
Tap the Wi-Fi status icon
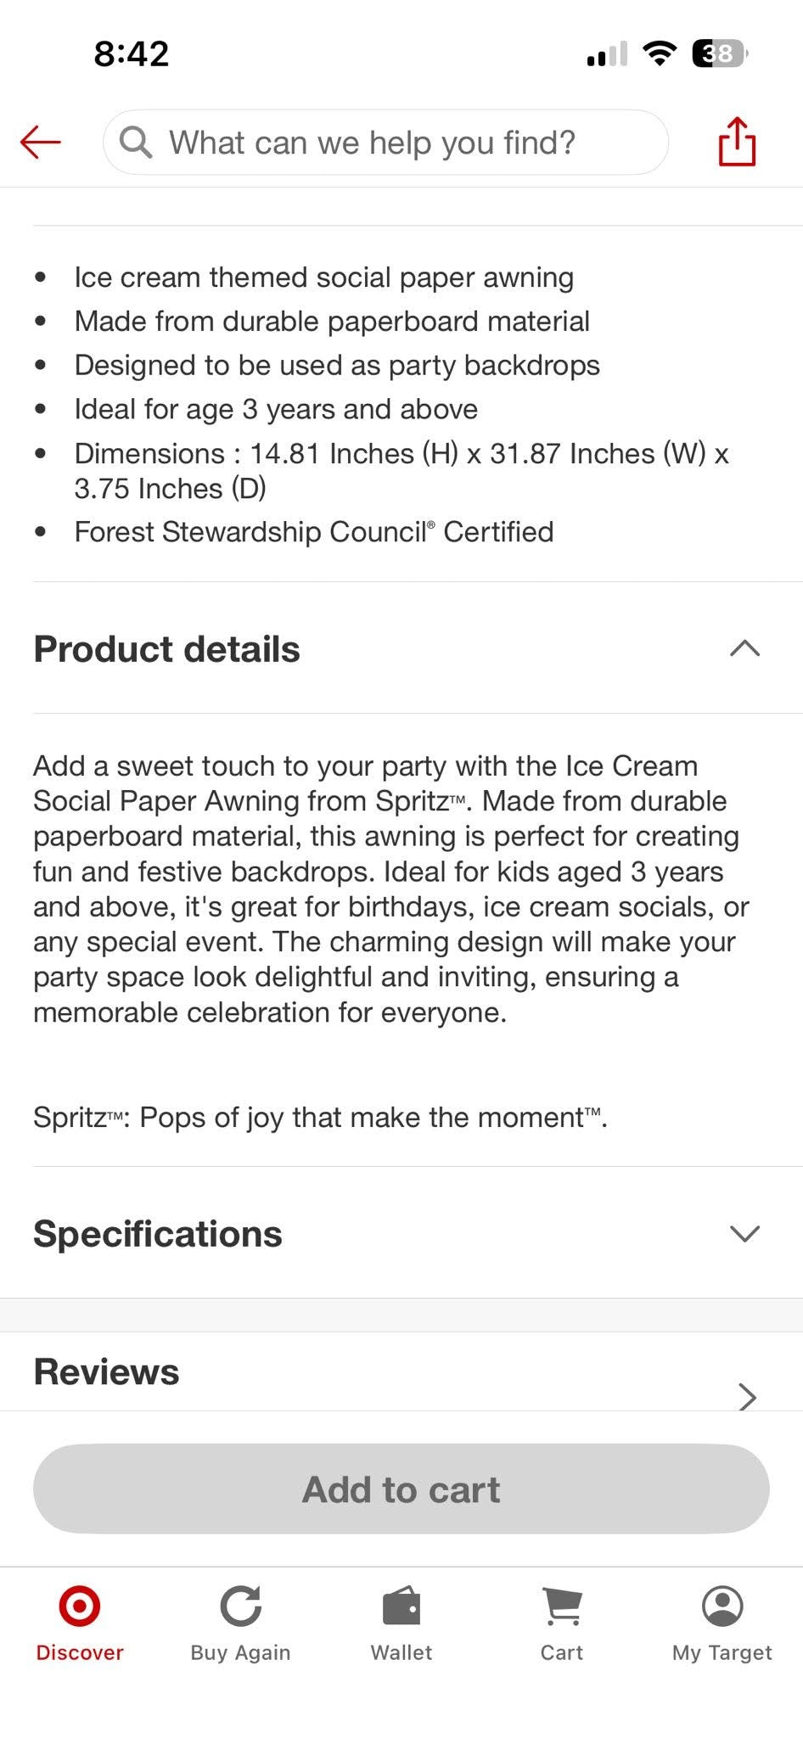point(660,53)
